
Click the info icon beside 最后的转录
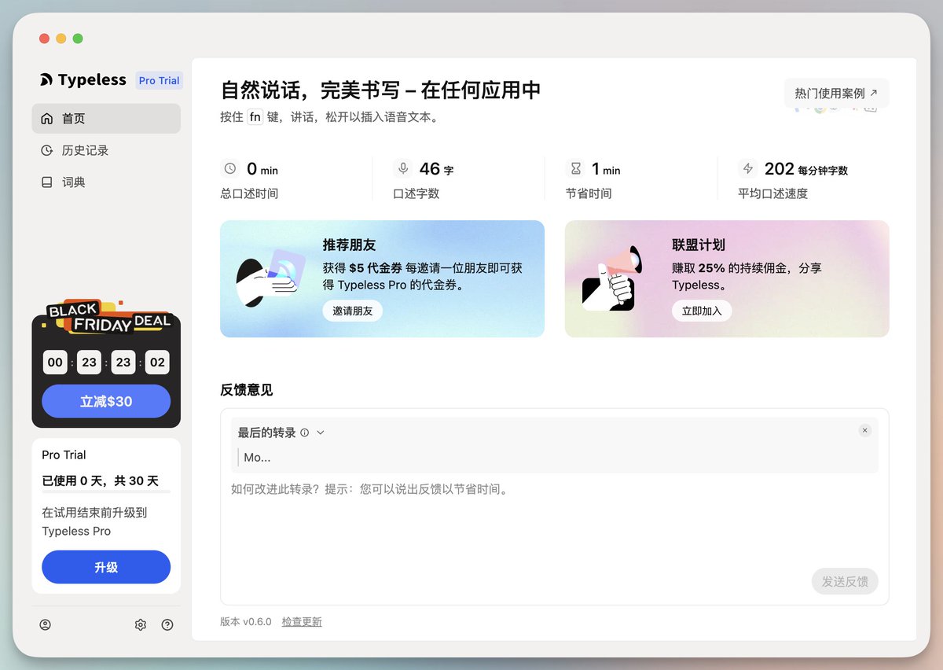305,433
